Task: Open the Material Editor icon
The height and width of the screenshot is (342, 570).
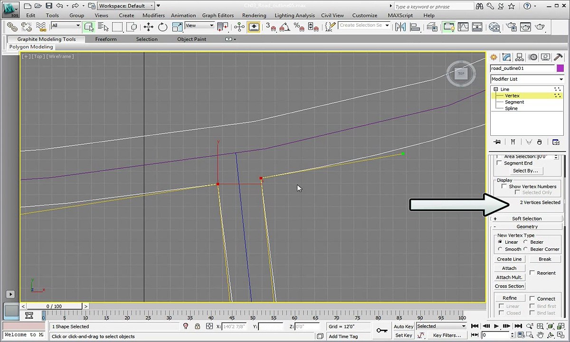Action: [x=494, y=27]
